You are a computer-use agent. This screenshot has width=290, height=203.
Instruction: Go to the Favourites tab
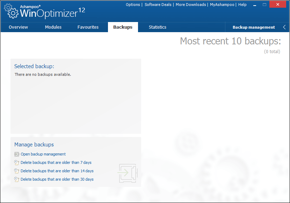coord(88,27)
